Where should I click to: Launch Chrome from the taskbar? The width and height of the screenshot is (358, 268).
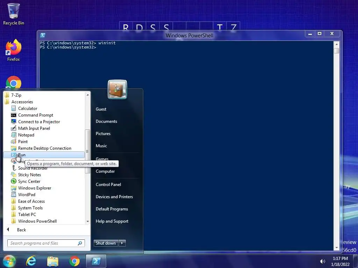pos(74,261)
